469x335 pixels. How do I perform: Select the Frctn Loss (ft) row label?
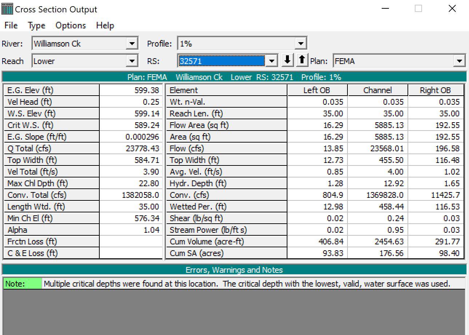[51, 242]
